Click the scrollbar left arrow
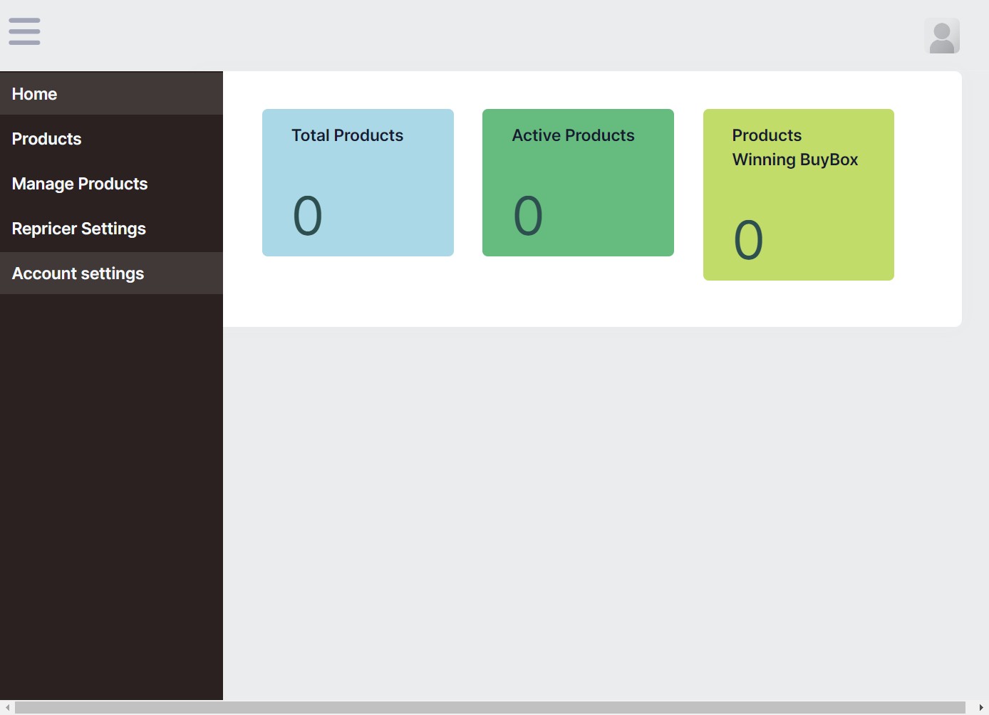This screenshot has height=715, width=989. (x=7, y=707)
